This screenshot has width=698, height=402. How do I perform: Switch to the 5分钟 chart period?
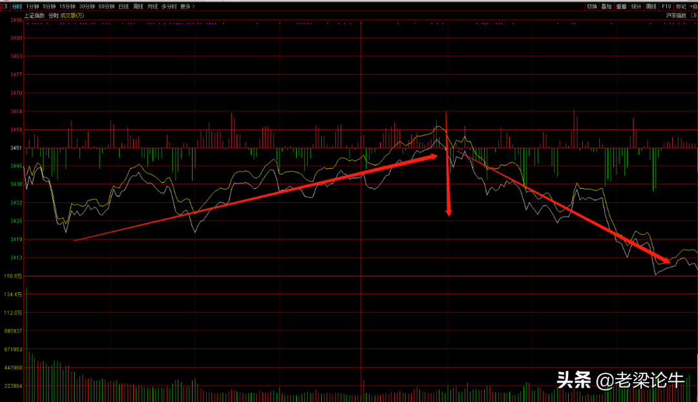(49, 6)
